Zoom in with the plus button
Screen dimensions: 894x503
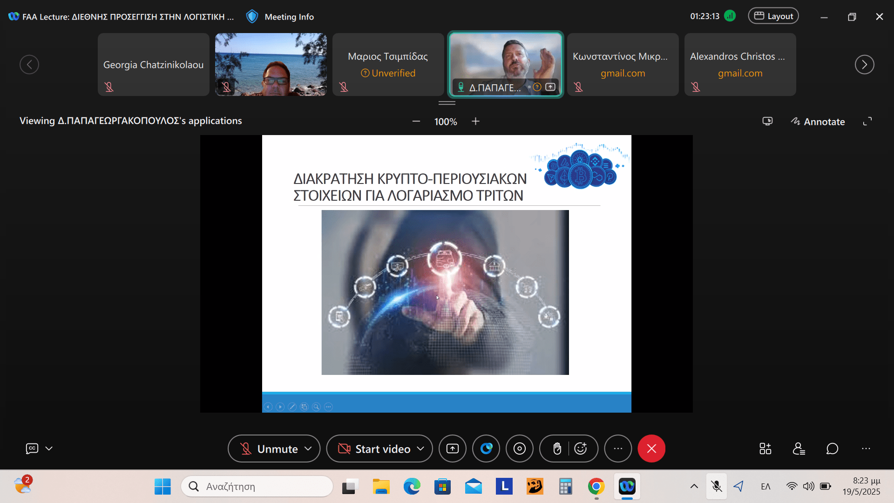coord(475,122)
